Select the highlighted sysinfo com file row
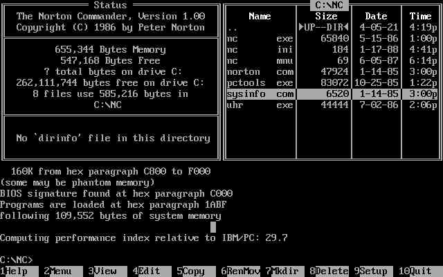 point(332,94)
